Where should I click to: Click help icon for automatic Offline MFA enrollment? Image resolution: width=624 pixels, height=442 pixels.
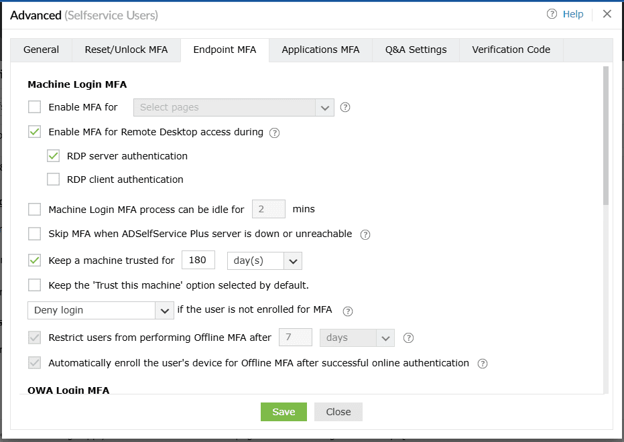click(482, 364)
